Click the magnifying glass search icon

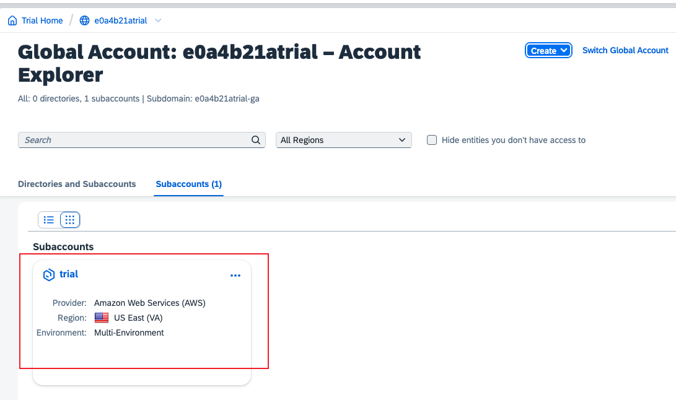(x=256, y=140)
